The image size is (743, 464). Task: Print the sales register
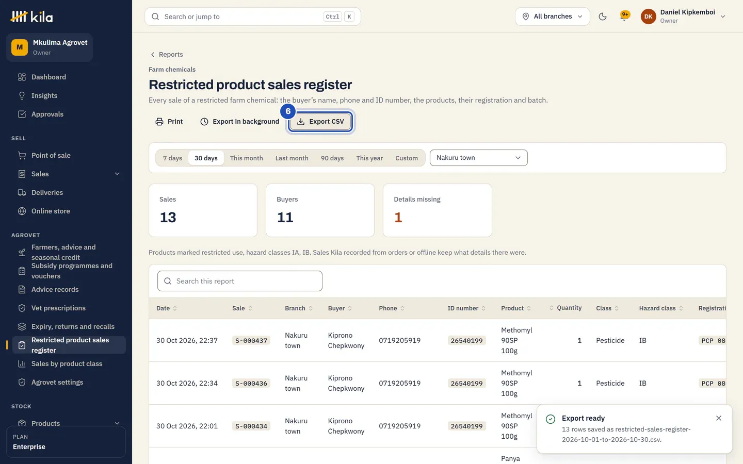pyautogui.click(x=169, y=122)
